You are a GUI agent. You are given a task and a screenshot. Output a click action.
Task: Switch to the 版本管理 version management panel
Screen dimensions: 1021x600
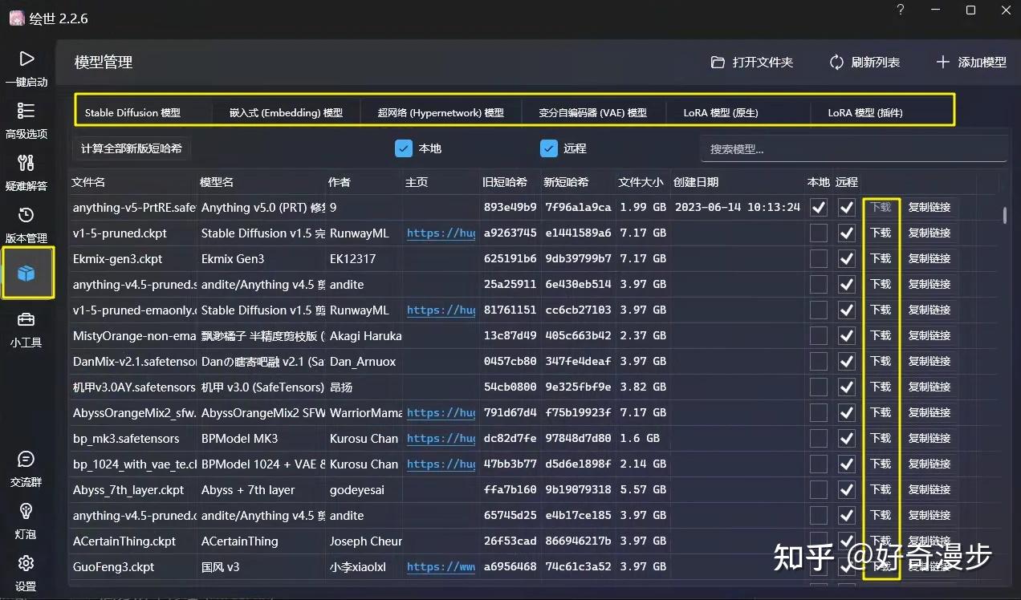[26, 225]
